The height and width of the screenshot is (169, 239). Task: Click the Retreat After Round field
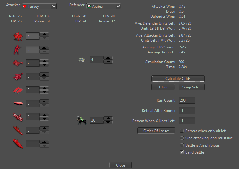point(187,111)
